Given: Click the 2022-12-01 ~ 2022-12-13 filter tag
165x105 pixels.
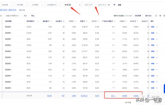Looking at the screenshot, I should point(8,10).
